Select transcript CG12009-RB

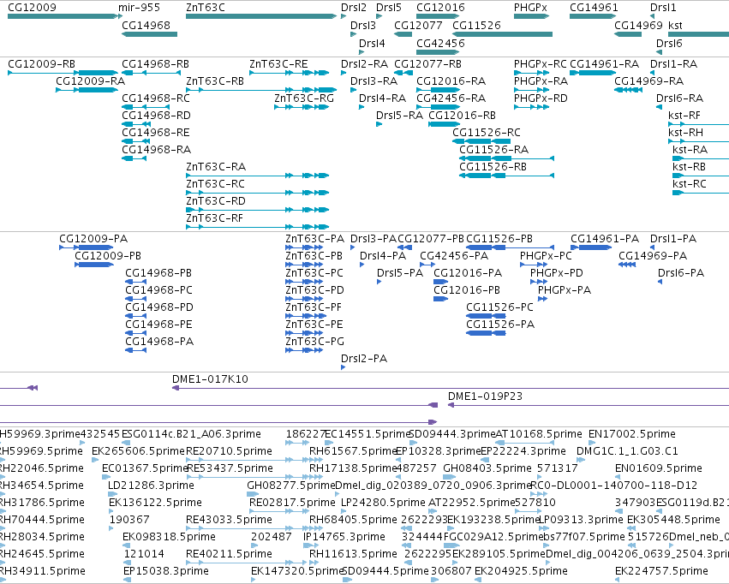coord(63,73)
